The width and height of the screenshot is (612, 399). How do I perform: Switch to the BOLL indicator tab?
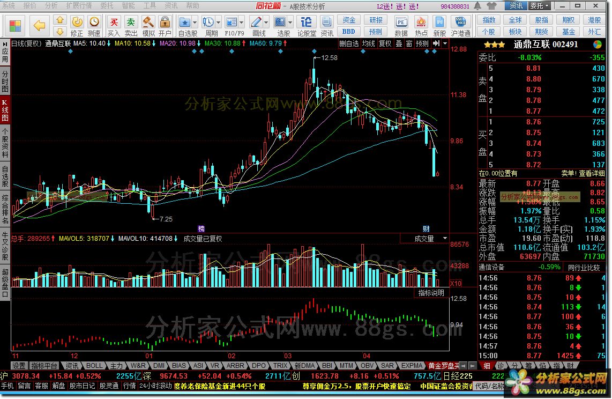94,366
